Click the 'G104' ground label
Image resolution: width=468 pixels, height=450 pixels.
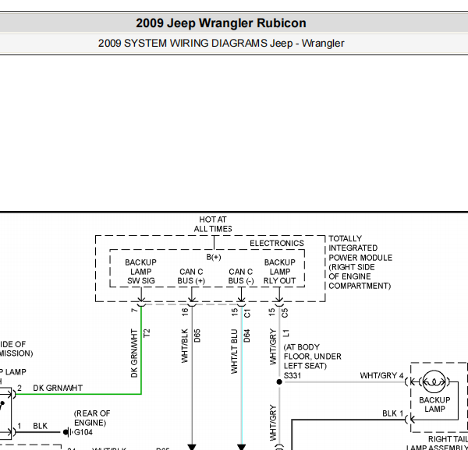pos(83,432)
